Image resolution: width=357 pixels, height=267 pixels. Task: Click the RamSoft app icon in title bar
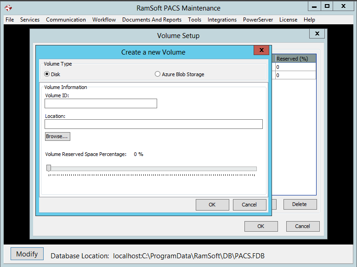(8, 8)
